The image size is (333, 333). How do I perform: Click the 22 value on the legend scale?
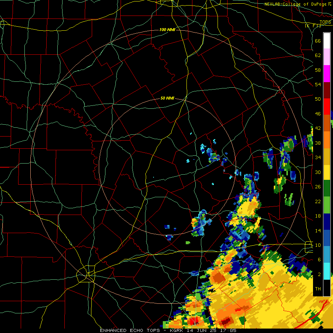click(318, 201)
